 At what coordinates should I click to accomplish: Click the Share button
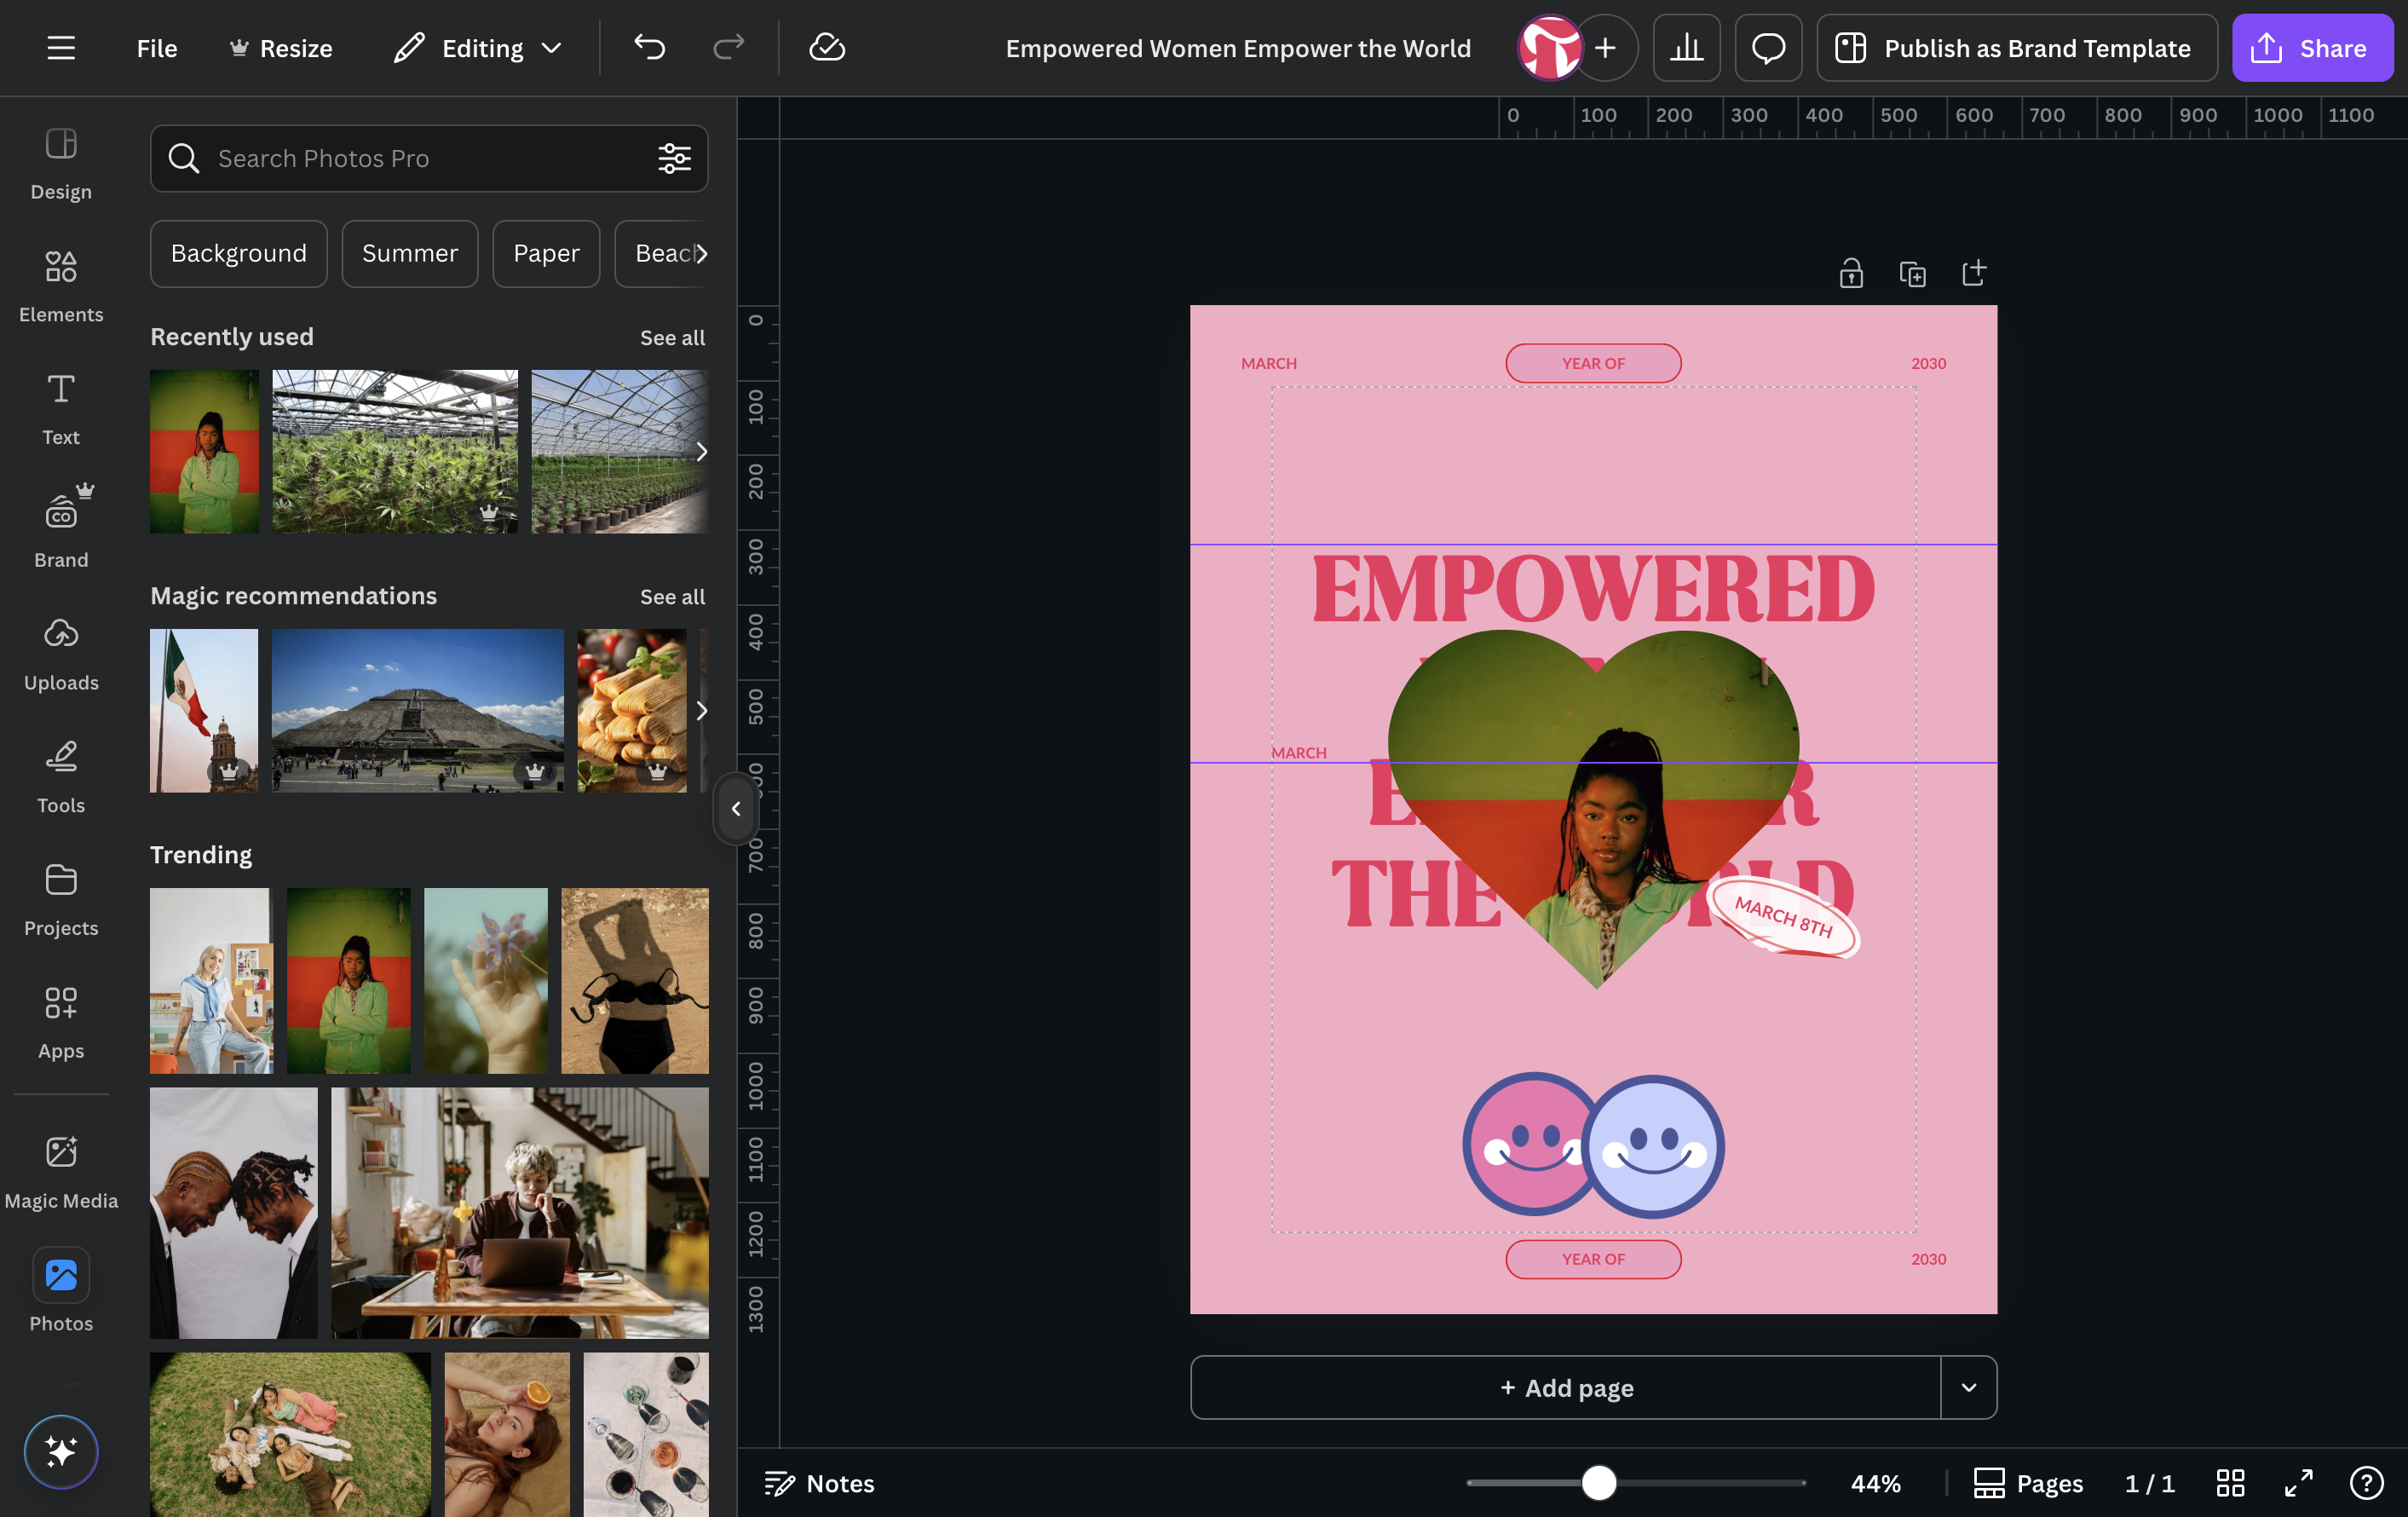pyautogui.click(x=2313, y=48)
